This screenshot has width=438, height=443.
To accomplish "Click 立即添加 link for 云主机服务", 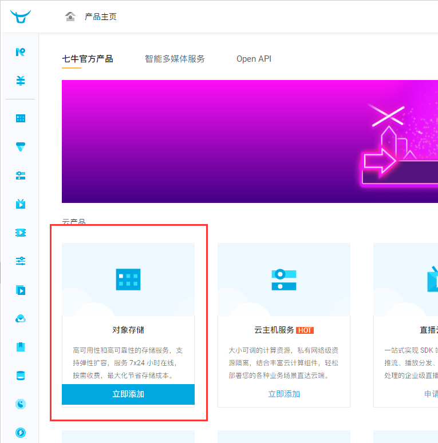I will click(x=284, y=394).
